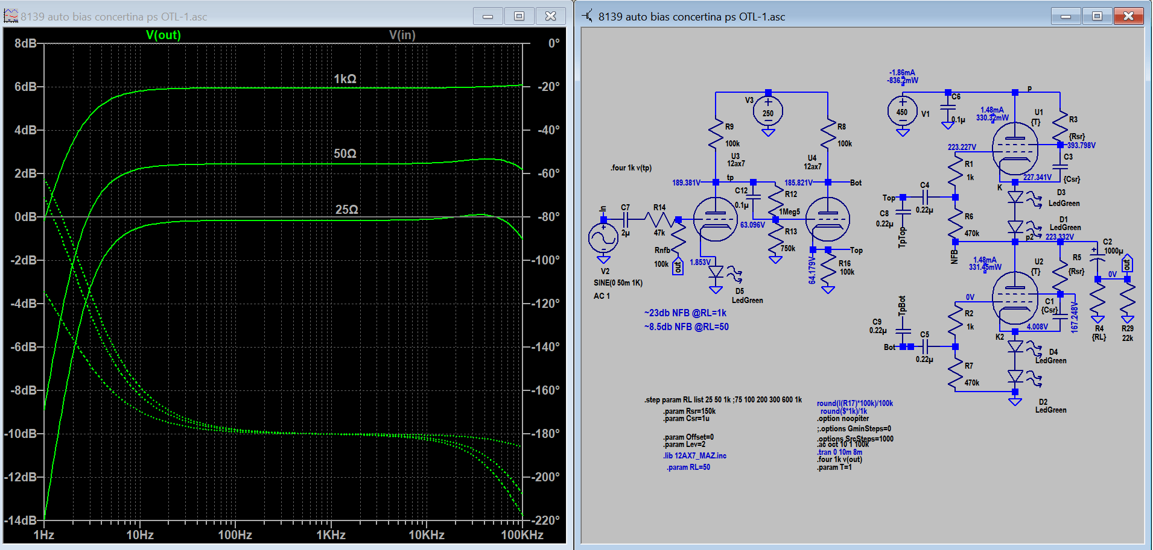Click the waveform window title bar icon
Viewport: 1153px width, 550px height.
tap(11, 16)
